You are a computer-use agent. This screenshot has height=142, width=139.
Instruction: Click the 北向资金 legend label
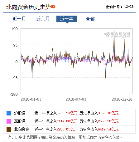click(x=22, y=129)
